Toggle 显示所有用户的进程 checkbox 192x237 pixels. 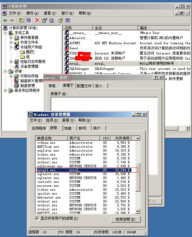tap(37, 218)
